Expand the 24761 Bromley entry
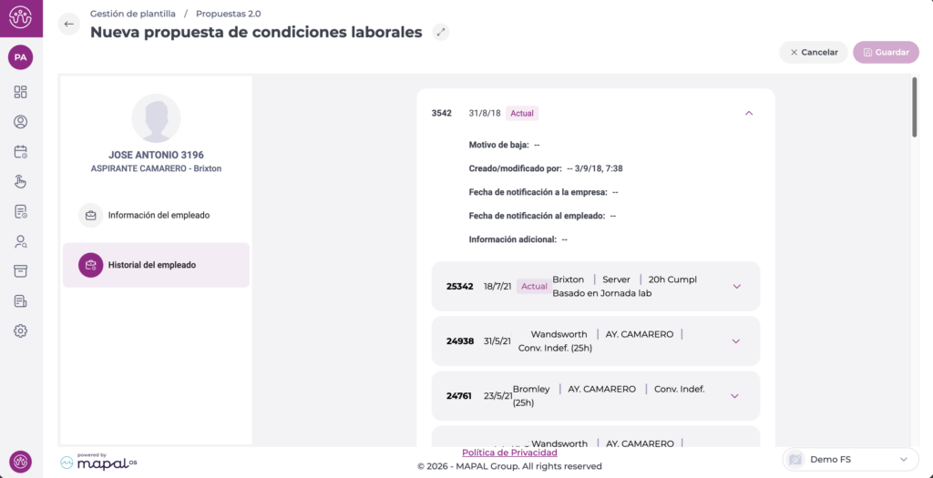 pyautogui.click(x=734, y=396)
